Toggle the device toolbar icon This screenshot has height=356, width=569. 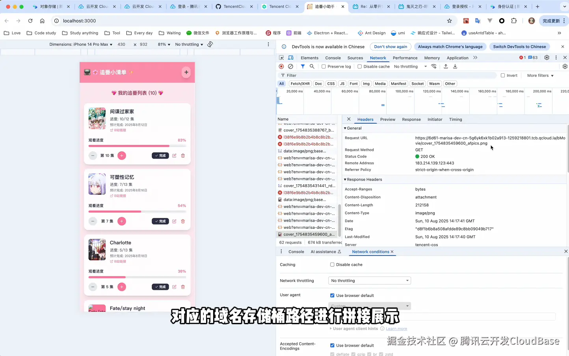[x=291, y=57]
